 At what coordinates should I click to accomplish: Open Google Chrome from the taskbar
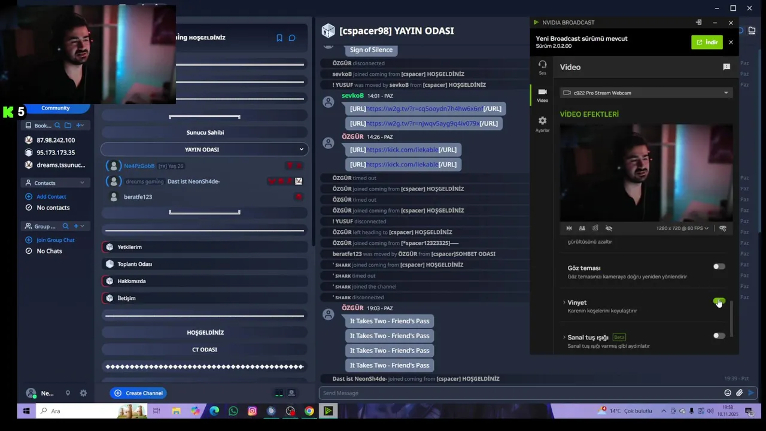pyautogui.click(x=309, y=411)
